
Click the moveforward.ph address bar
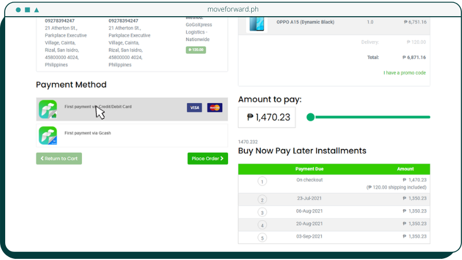point(230,10)
